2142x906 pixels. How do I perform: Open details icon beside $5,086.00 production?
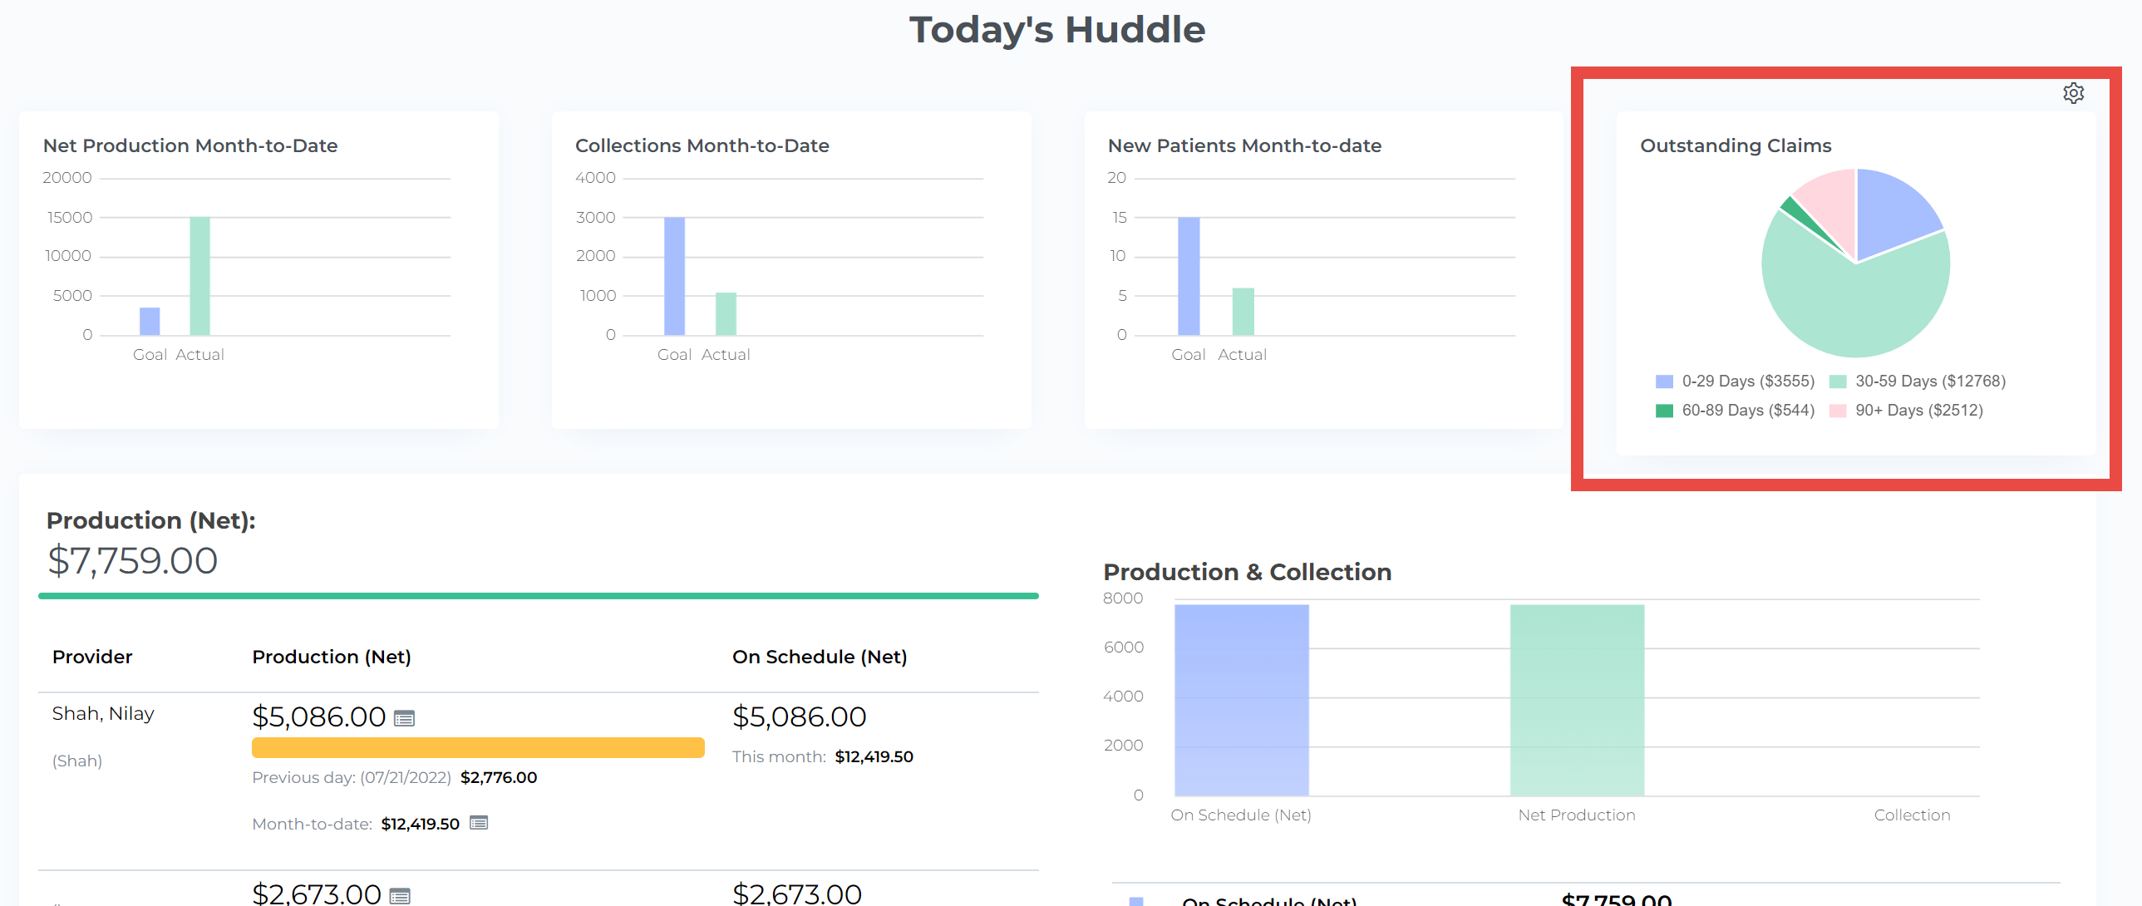coord(404,718)
